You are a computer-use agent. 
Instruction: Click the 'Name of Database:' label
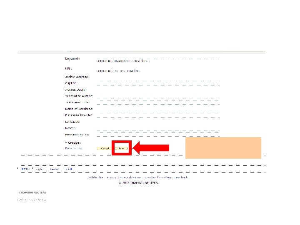[x=79, y=109]
